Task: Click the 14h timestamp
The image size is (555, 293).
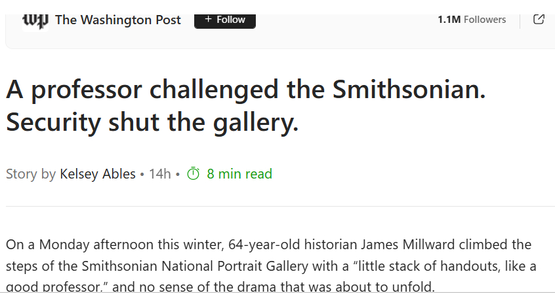Action: pos(159,174)
